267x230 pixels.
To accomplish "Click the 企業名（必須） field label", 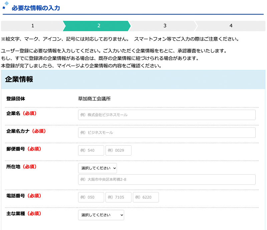I will point(21,113).
